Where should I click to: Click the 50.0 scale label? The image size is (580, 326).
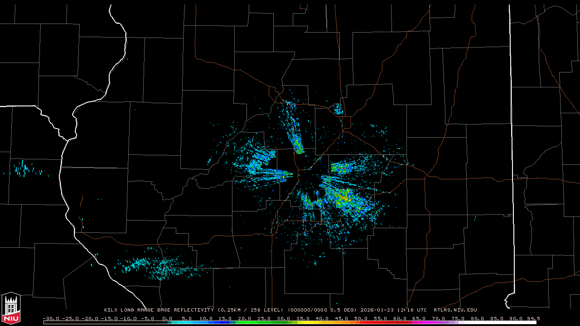coord(361,318)
